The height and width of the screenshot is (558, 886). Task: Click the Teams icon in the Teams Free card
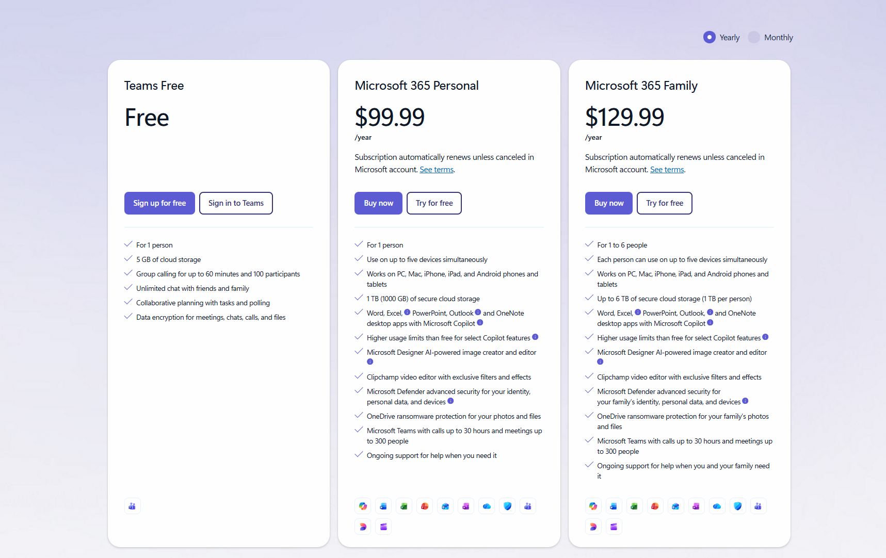pos(132,506)
